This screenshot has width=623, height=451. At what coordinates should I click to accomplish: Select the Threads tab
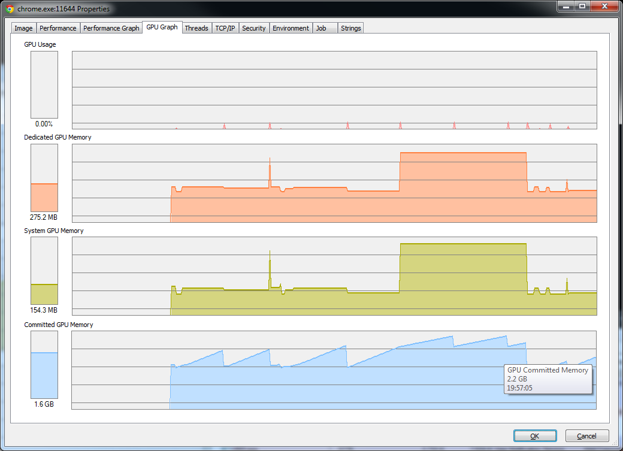[x=196, y=28]
